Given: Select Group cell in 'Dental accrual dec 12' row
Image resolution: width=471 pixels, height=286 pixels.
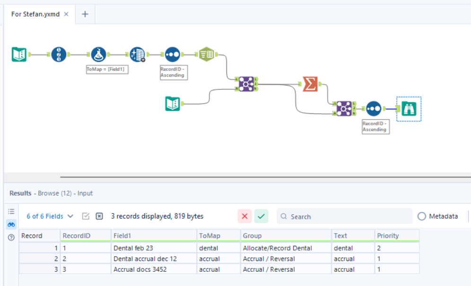Looking at the screenshot, I should [286, 259].
